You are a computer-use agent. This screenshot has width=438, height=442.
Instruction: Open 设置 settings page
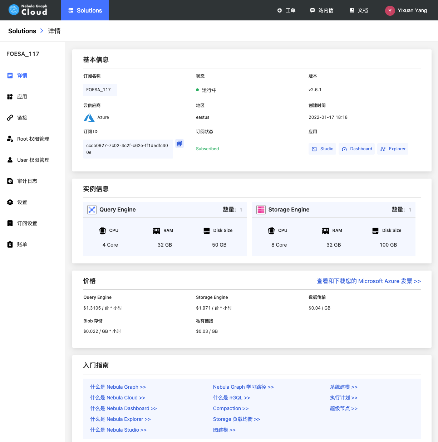tap(22, 202)
